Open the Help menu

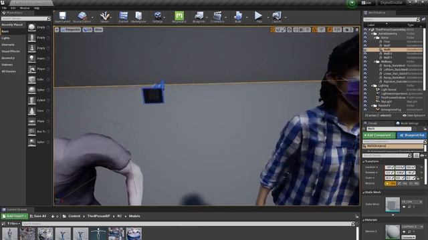pos(37,8)
